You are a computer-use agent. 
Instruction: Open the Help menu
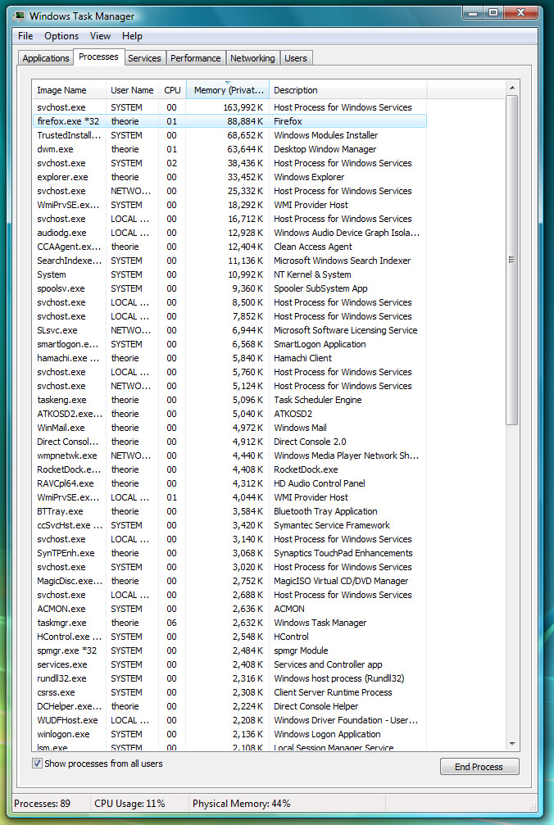(132, 36)
